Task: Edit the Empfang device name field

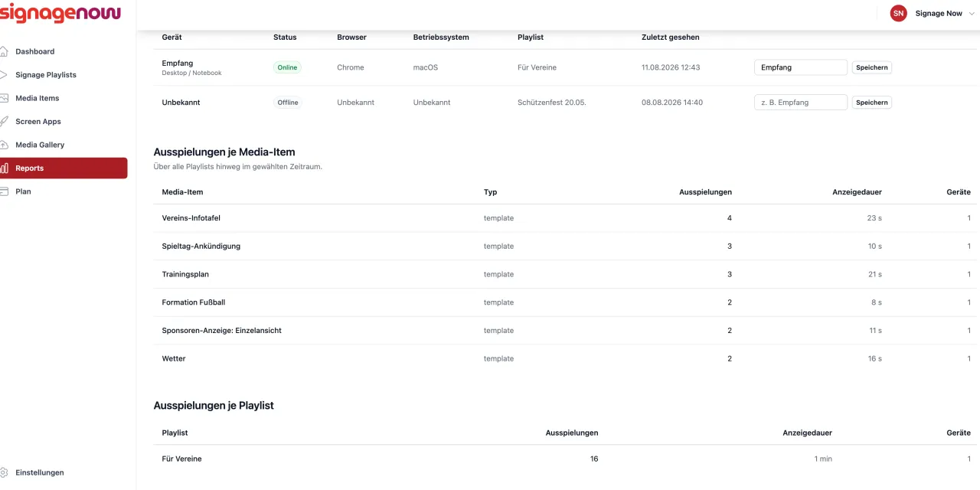Action: pos(801,67)
